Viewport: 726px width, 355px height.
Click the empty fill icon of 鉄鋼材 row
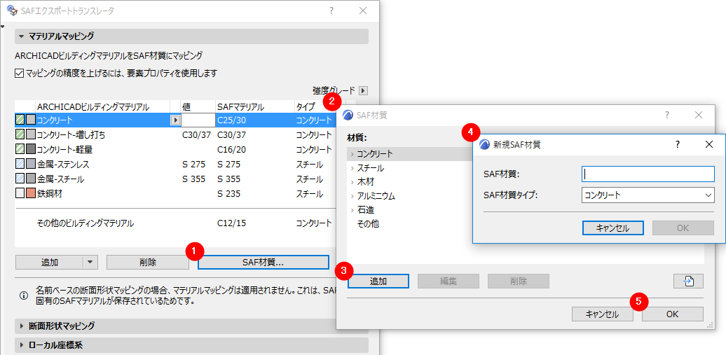pos(20,194)
